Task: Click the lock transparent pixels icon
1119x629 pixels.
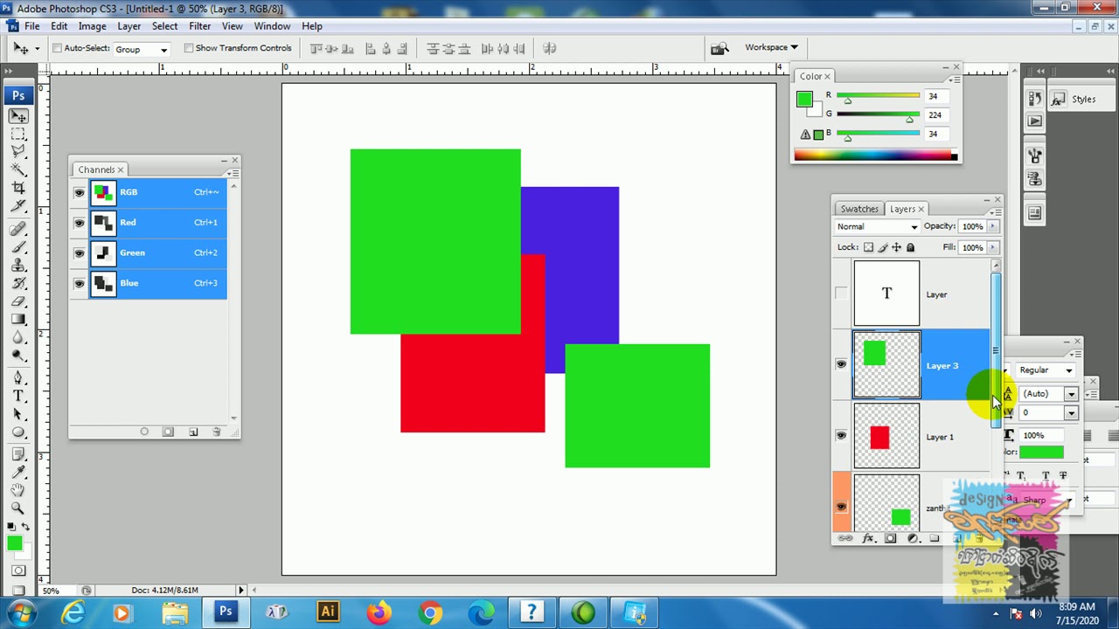Action: 870,247
